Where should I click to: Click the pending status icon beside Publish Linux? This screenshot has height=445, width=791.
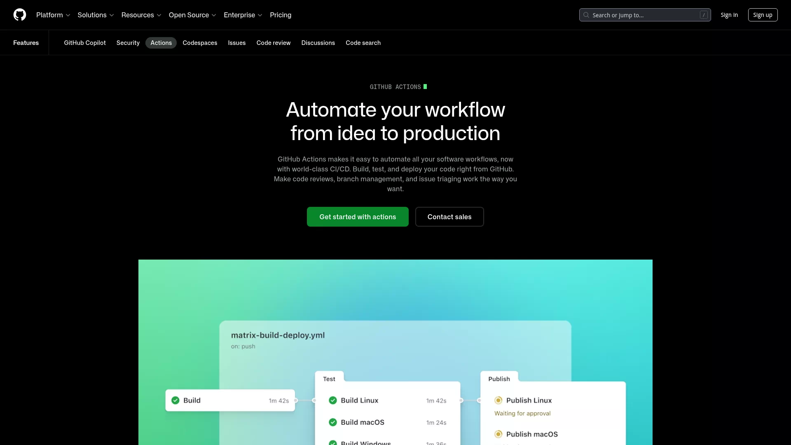498,400
